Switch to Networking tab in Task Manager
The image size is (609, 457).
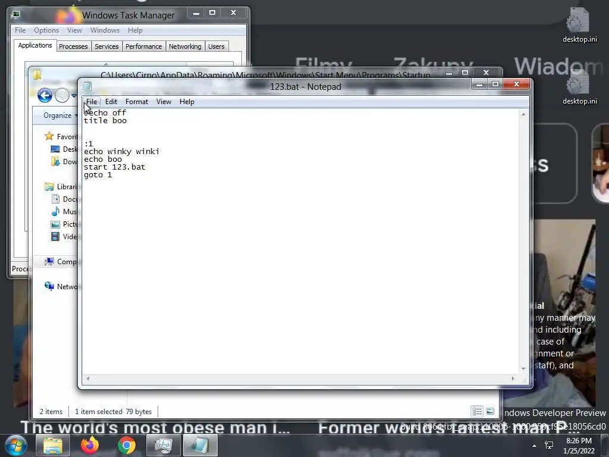pos(185,46)
